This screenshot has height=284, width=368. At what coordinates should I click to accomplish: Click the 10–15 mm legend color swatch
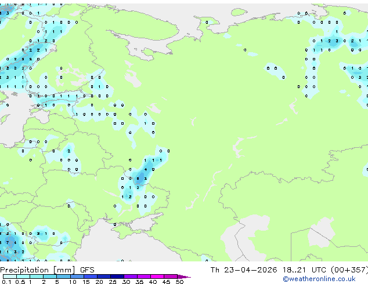pos(77,276)
